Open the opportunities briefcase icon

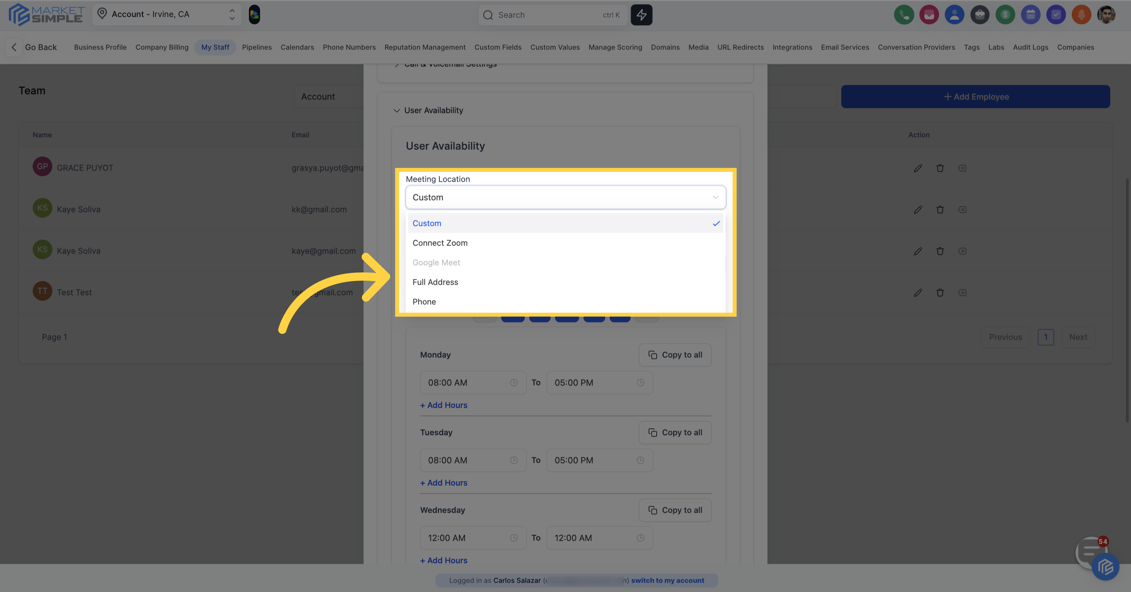coord(980,15)
